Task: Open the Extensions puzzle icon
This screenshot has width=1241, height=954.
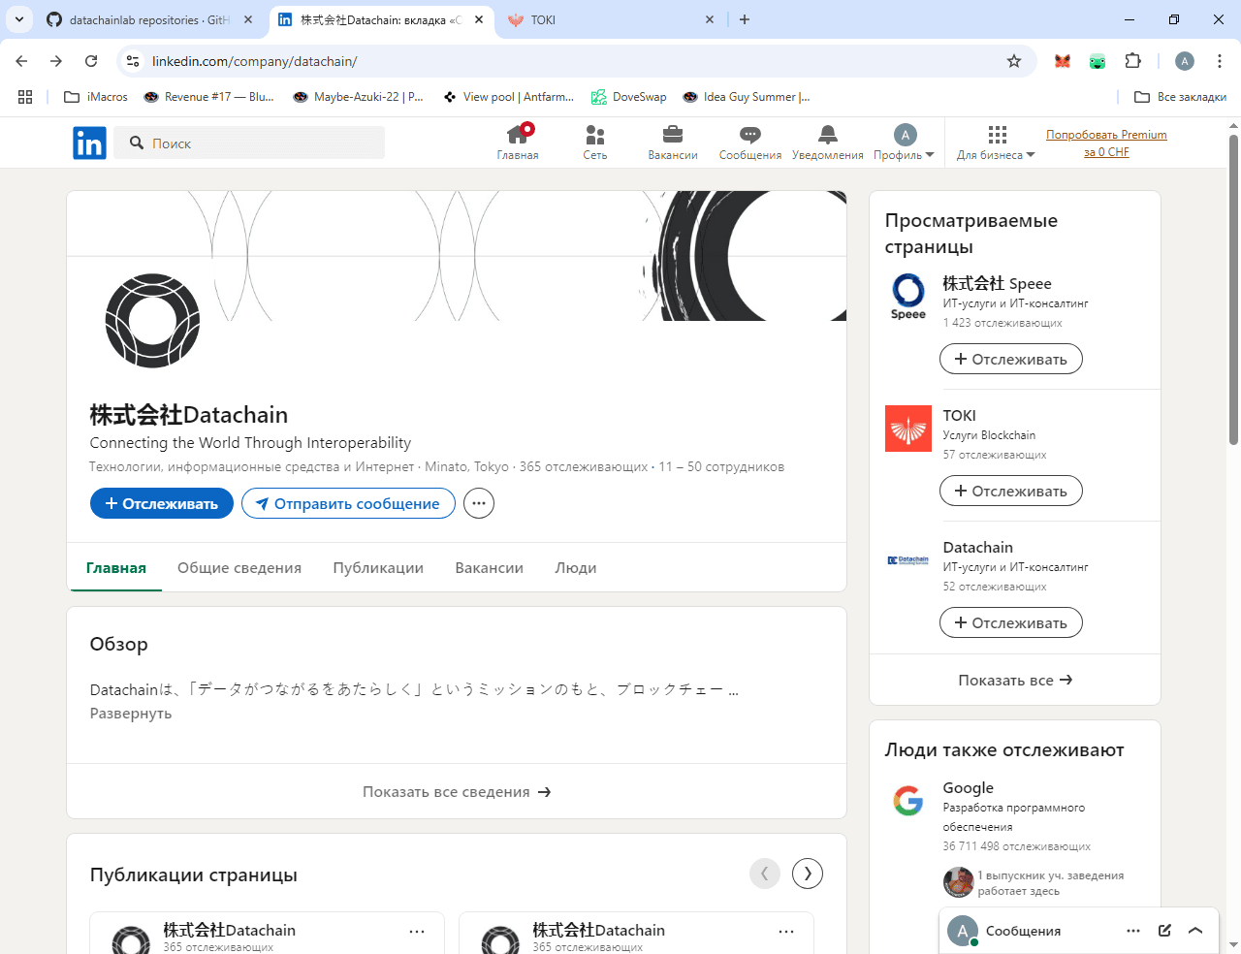Action: [x=1132, y=61]
